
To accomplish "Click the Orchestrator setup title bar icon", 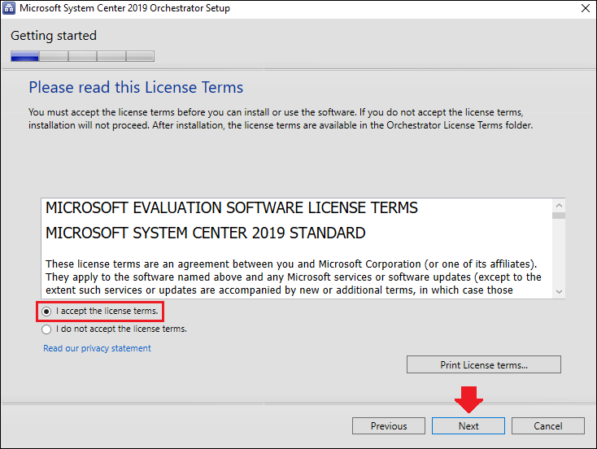I will click(9, 8).
